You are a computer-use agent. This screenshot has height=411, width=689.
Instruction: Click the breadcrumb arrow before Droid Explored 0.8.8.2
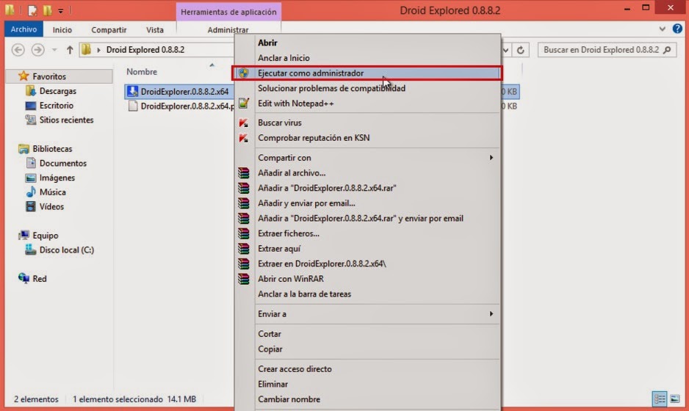click(98, 50)
